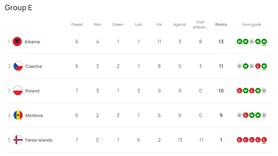This screenshot has width=278, height=156.
Task: Sort table by Points column header
Action: click(x=221, y=25)
